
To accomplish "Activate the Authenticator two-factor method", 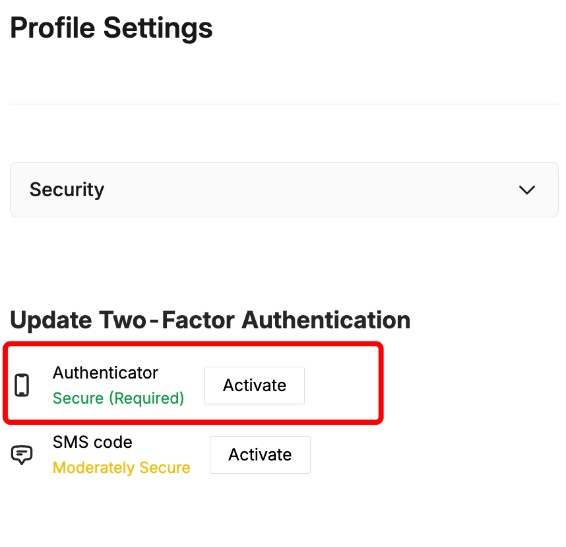I will (x=254, y=385).
